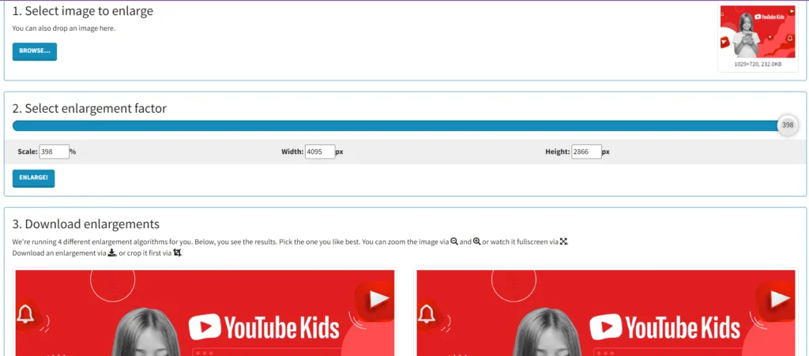Click the "3. Download enlargements" heading
The height and width of the screenshot is (356, 809).
(x=85, y=224)
